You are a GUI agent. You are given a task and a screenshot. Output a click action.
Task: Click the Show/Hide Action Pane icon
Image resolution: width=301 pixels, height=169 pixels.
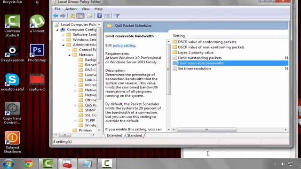click(107, 16)
